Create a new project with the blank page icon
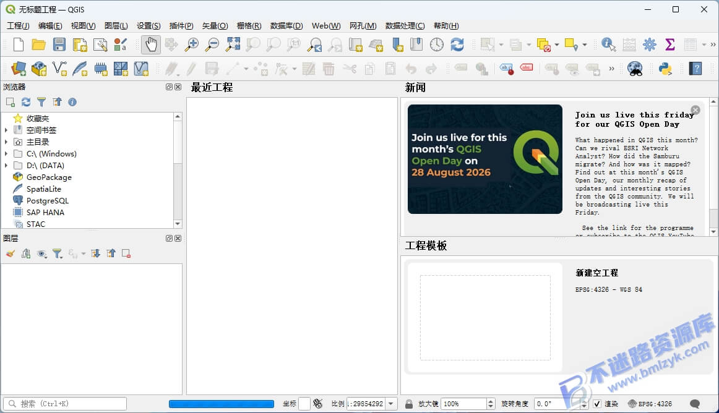719x413 pixels. pos(19,45)
